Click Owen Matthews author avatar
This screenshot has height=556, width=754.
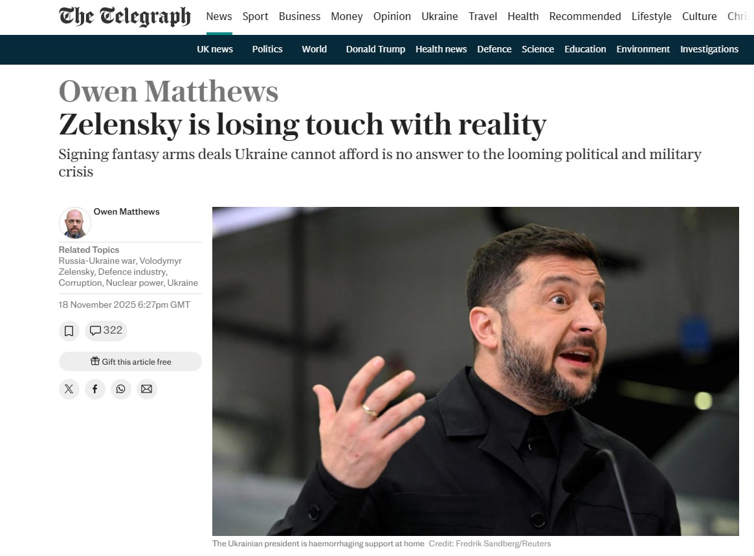click(x=75, y=223)
